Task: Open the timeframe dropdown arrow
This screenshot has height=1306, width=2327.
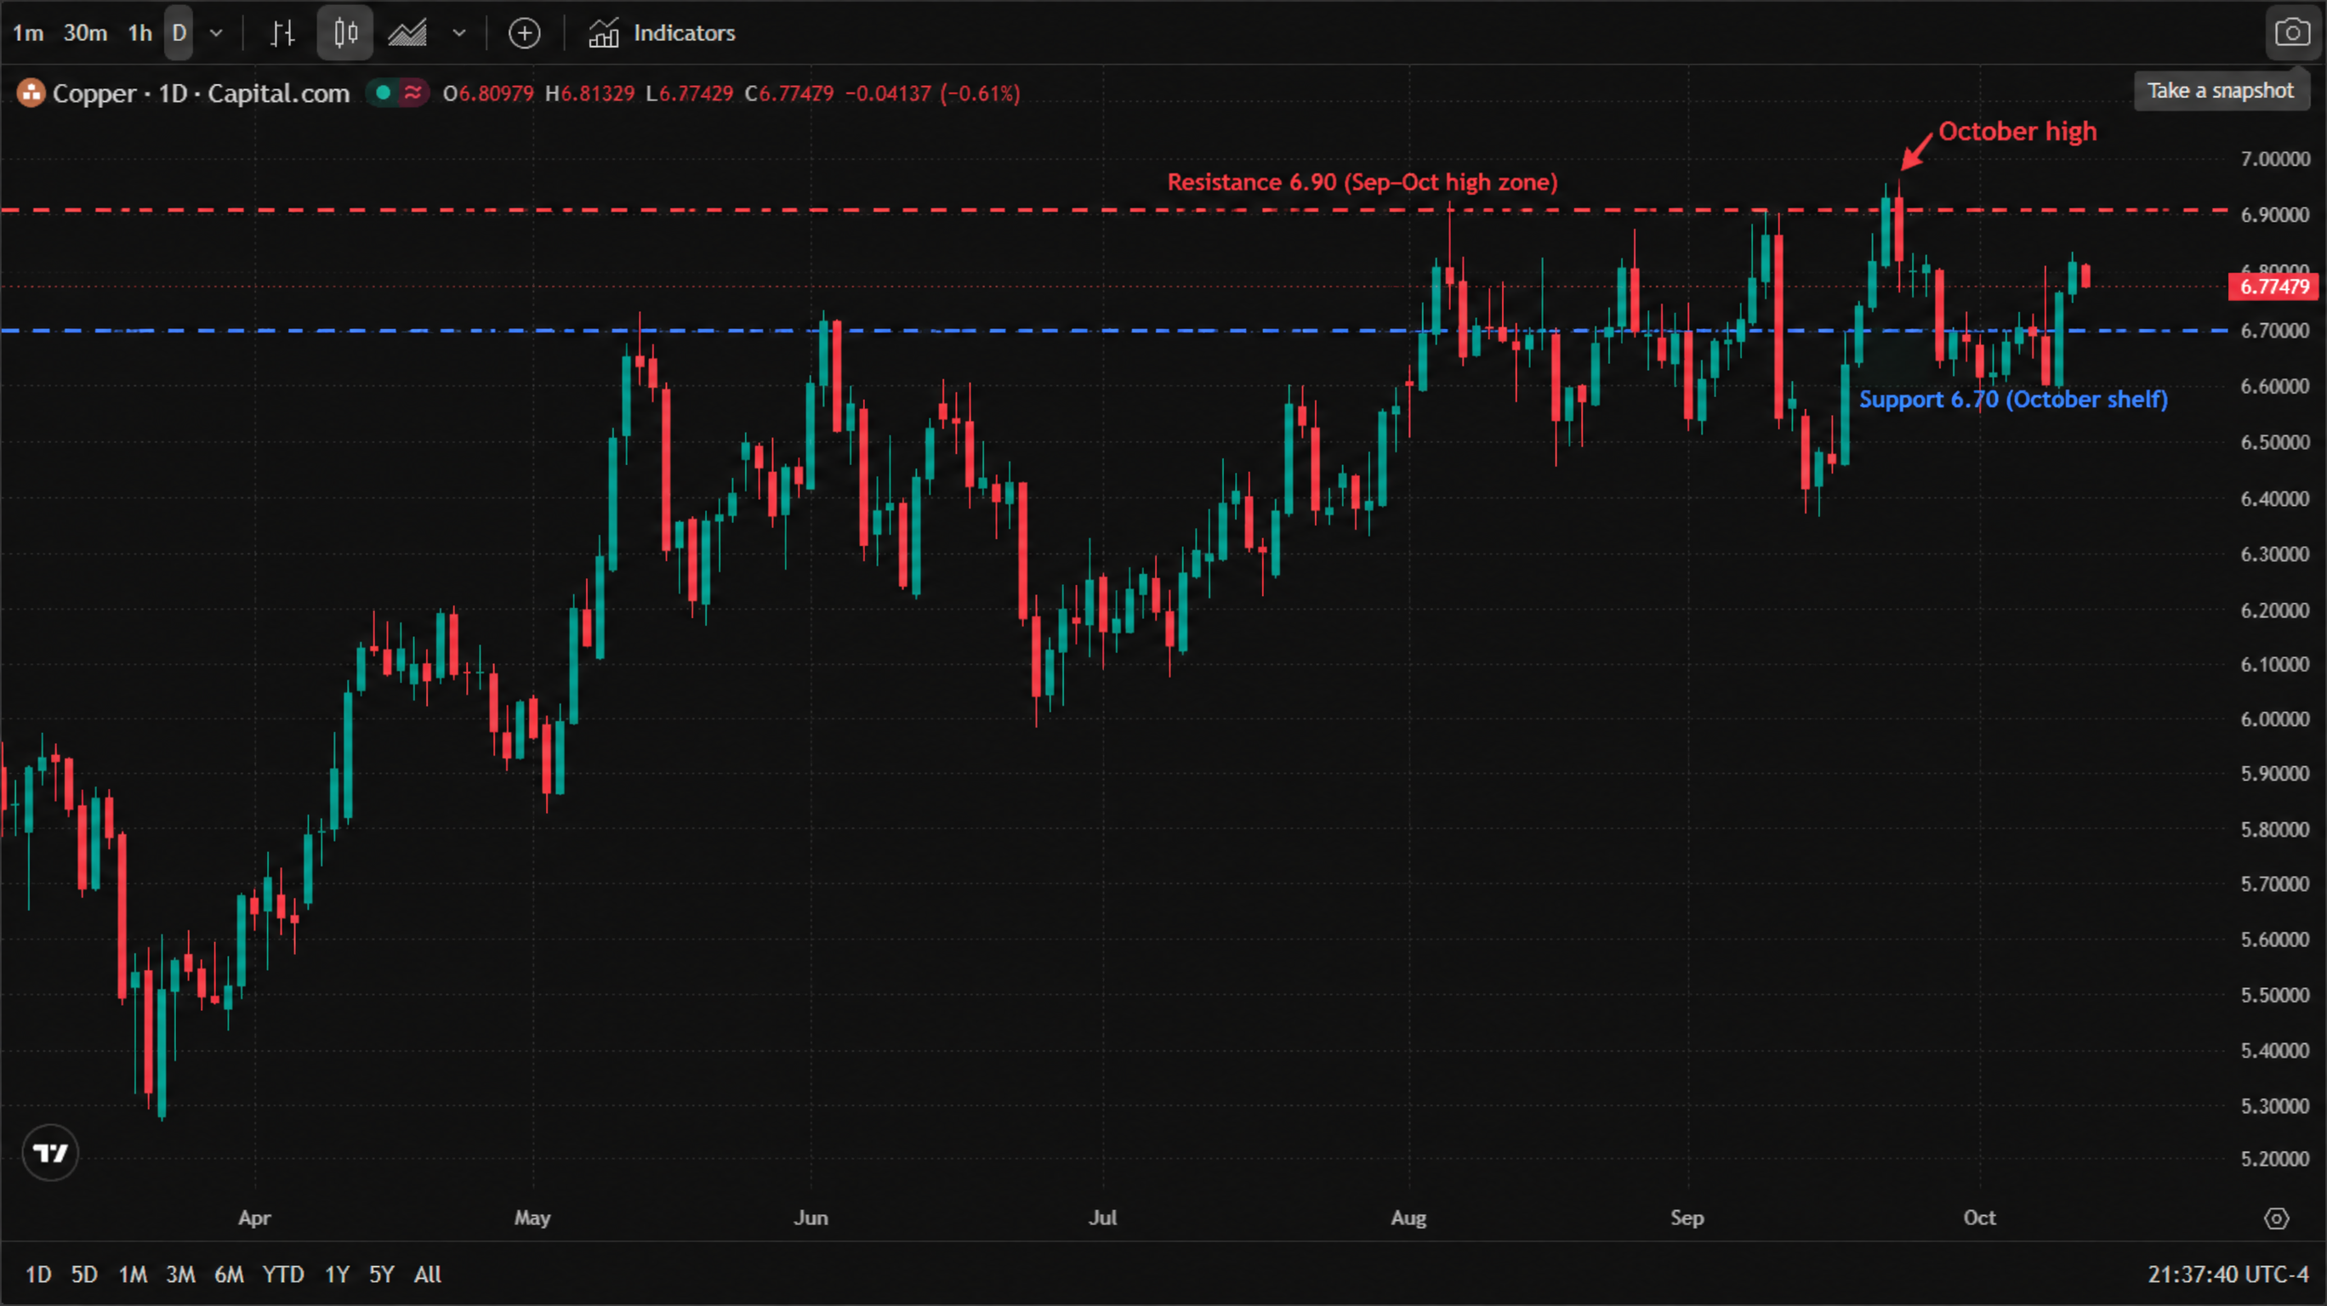Action: (216, 33)
